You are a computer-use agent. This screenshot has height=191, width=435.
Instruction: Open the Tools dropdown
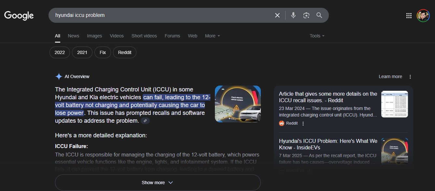pyautogui.click(x=317, y=36)
